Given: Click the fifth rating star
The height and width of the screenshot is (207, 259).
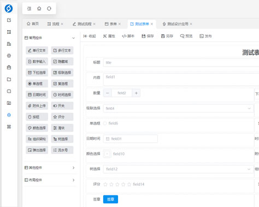Looking at the screenshot, I should pos(129,185).
